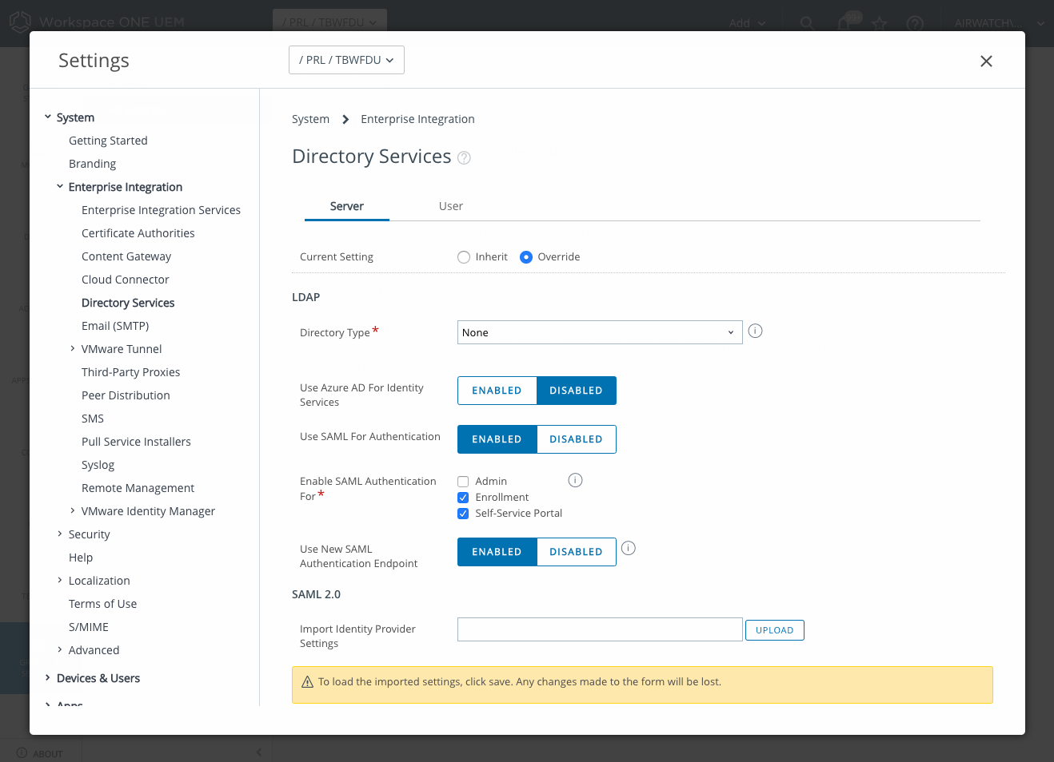Open Third-Party Proxies settings
The image size is (1054, 762).
130,372
